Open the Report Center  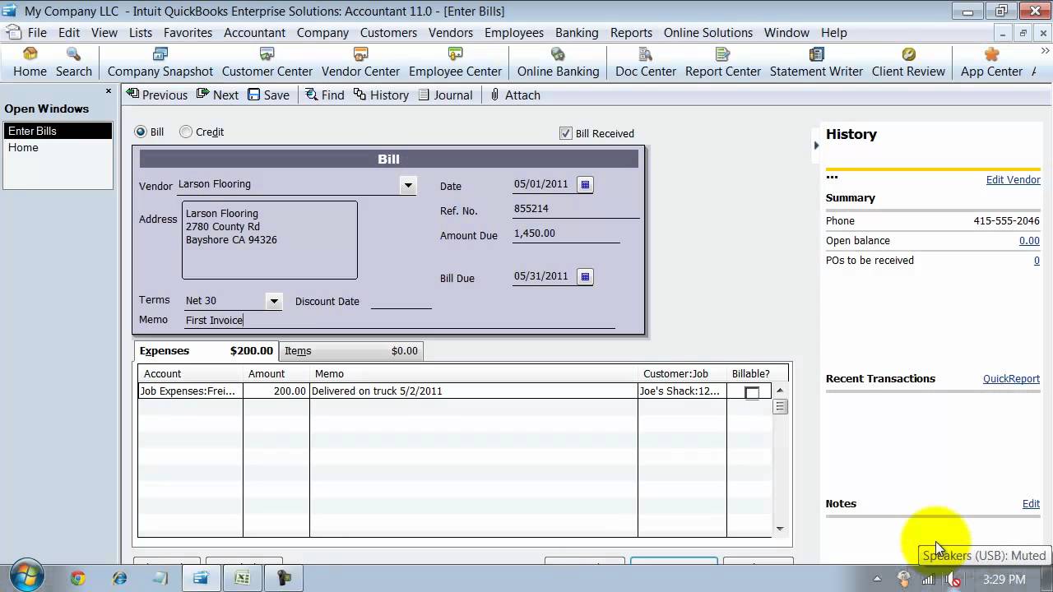722,63
